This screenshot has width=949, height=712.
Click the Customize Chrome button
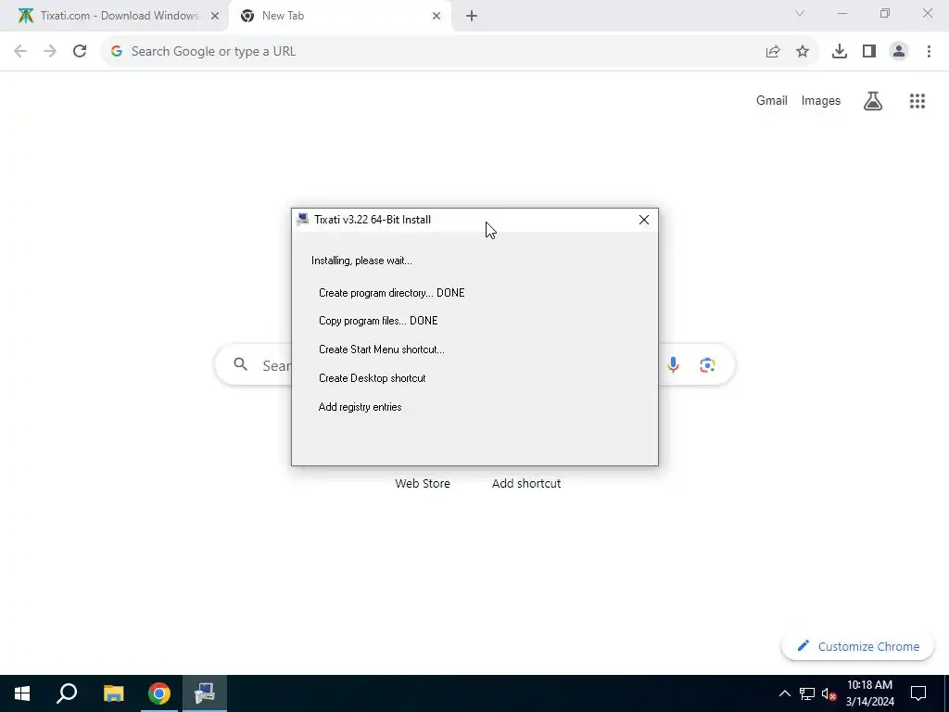click(857, 646)
